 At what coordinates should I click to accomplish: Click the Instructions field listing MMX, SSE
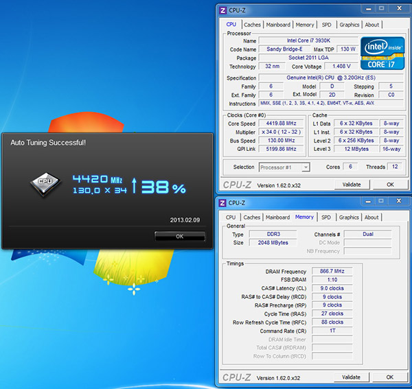point(331,103)
